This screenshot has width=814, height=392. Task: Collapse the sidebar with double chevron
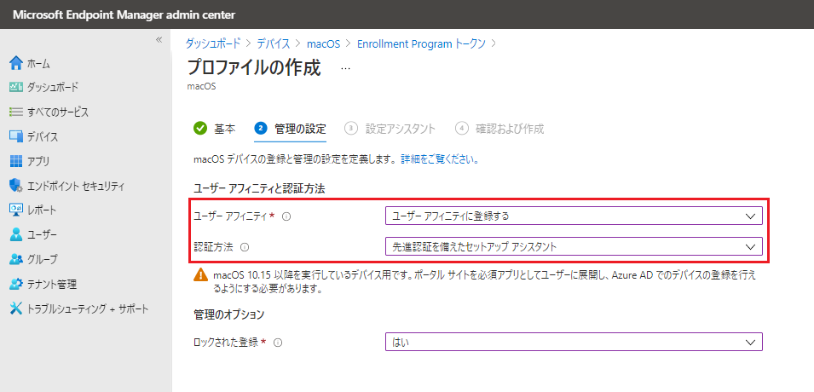click(x=159, y=40)
